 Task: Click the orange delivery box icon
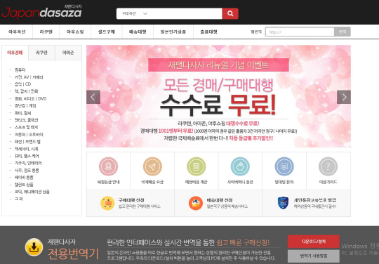[x=196, y=203]
